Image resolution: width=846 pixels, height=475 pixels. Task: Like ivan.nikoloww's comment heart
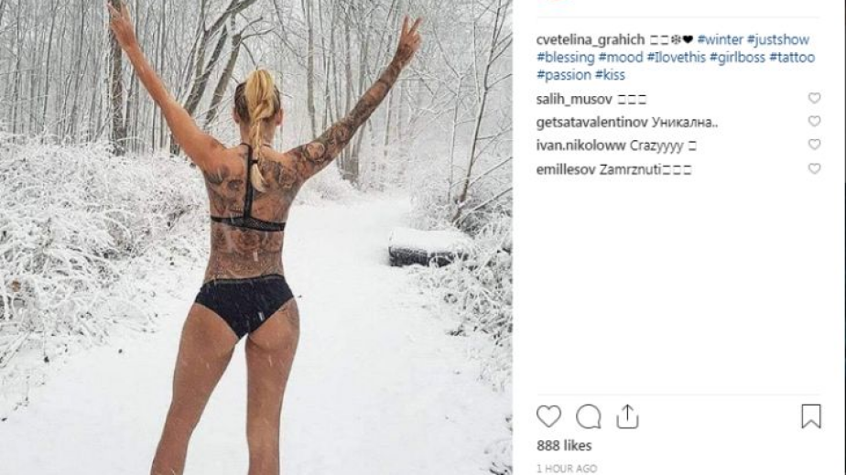pyautogui.click(x=814, y=145)
